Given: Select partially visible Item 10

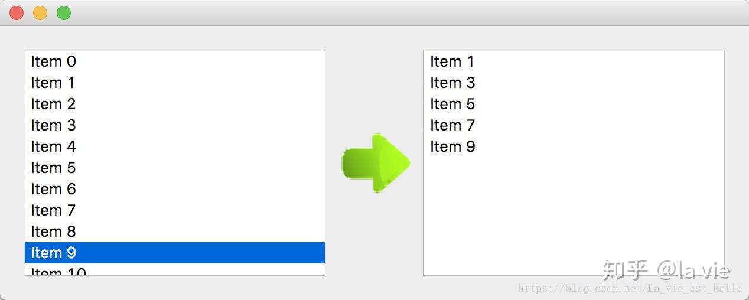Looking at the screenshot, I should 58,272.
